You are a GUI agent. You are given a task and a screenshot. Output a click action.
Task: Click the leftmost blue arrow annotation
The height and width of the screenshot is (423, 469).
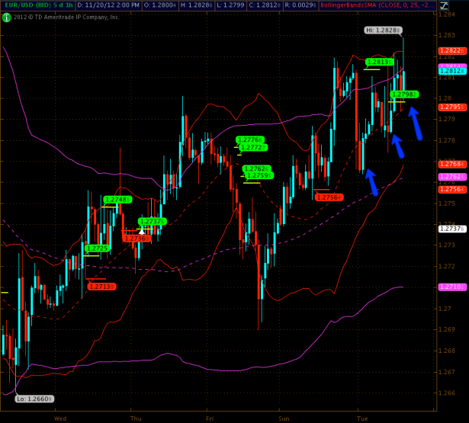371,181
